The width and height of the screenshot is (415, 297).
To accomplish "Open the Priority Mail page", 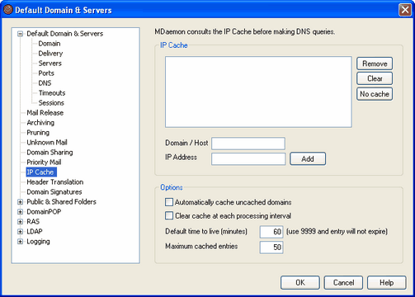I will [x=44, y=163].
